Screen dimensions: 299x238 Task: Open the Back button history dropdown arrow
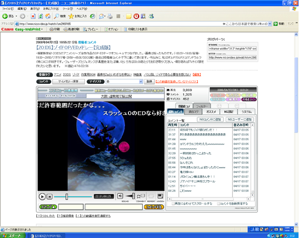pyautogui.click(x=16, y=16)
